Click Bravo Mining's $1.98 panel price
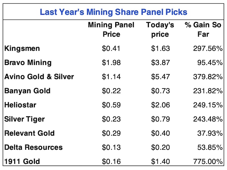The width and height of the screenshot is (227, 170). pyautogui.click(x=111, y=62)
